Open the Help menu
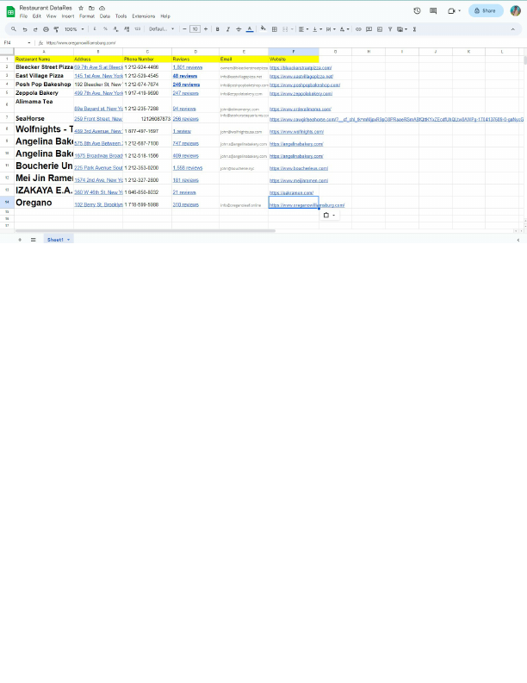 coord(165,16)
